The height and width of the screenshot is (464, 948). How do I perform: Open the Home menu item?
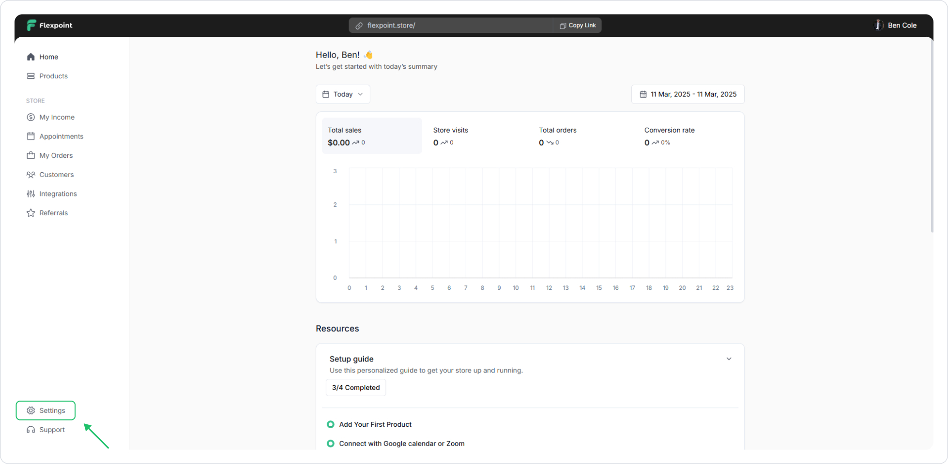48,57
